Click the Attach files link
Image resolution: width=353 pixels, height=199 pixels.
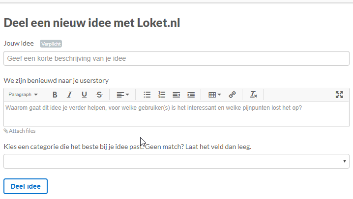click(20, 131)
